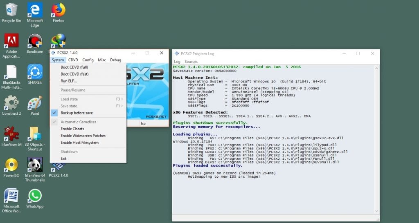
Task: Open the Misc menu
Action: pos(102,60)
